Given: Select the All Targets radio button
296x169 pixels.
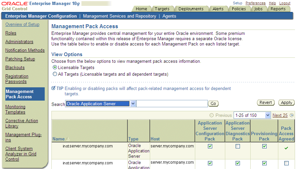Looking at the screenshot, I should click(x=55, y=74).
